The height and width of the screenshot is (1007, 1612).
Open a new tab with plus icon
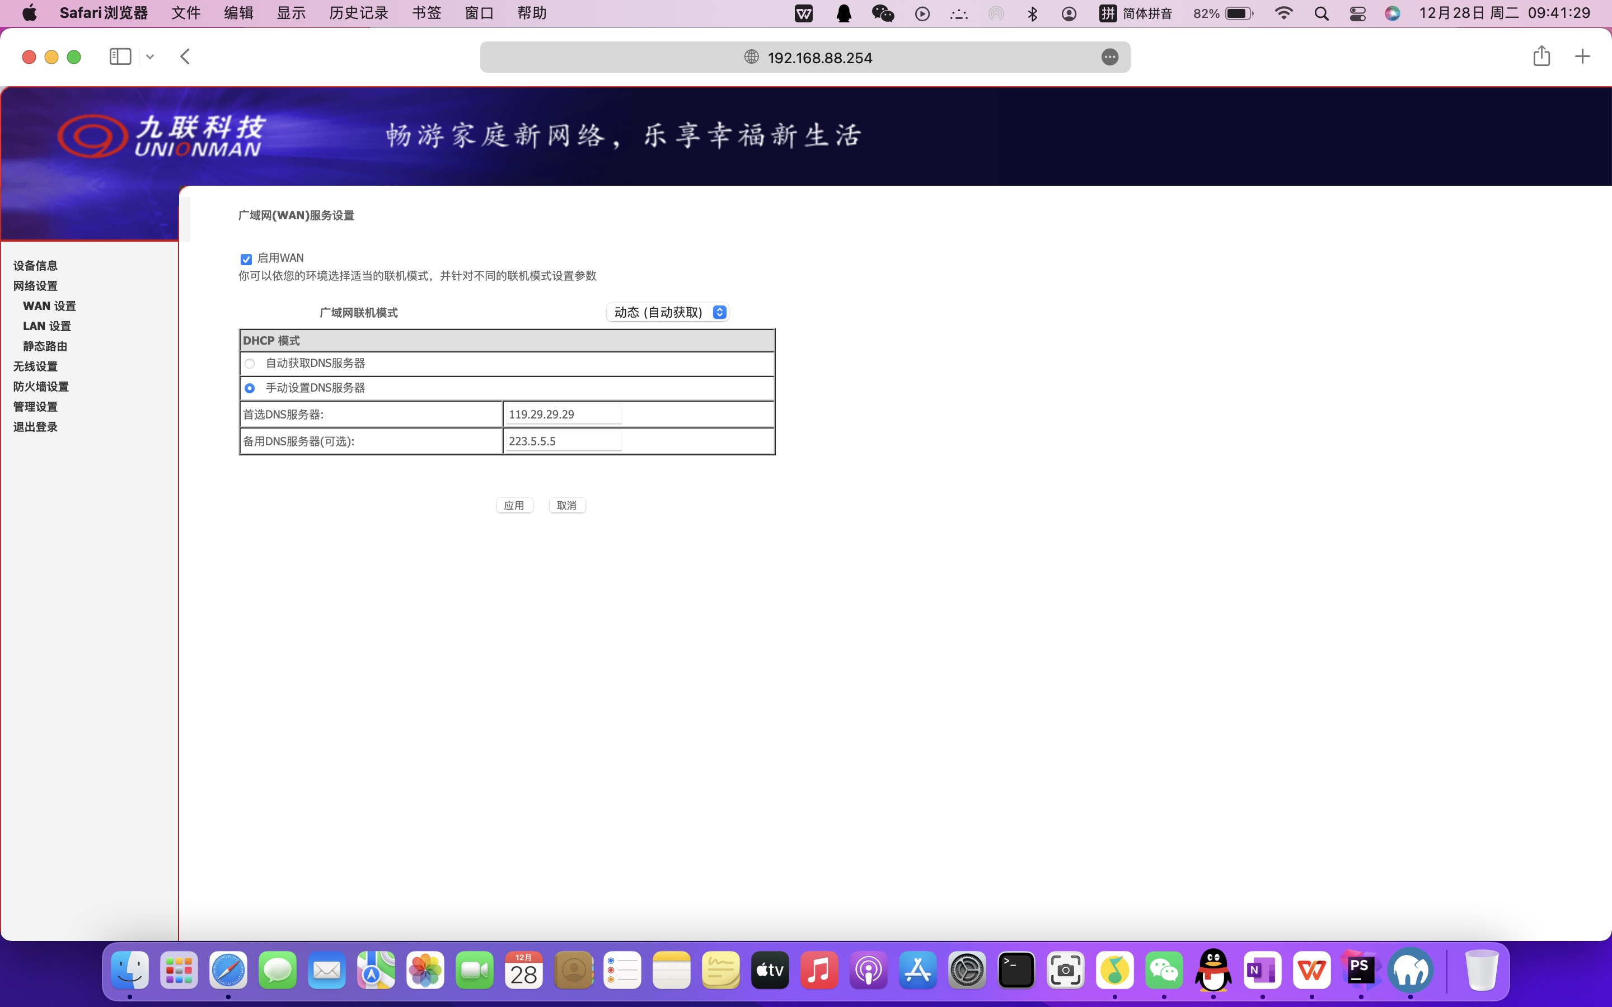[1582, 57]
